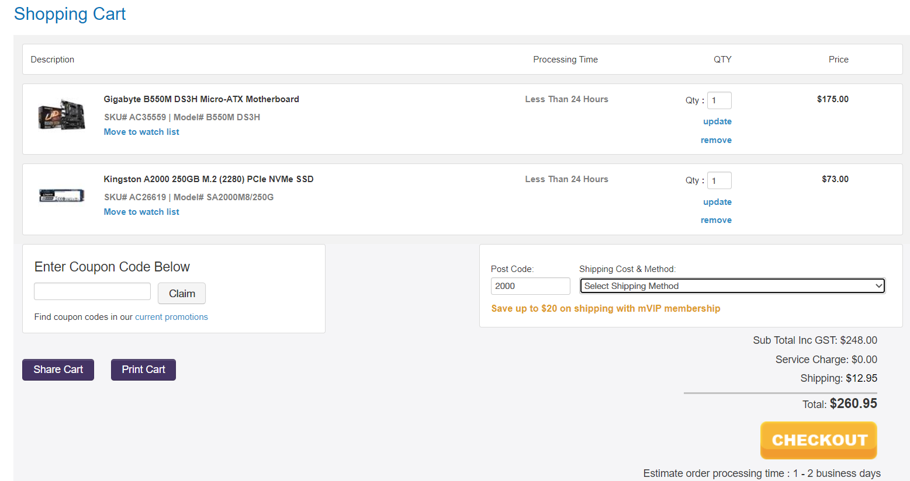Update quantity for Kingston SSD

coord(717,202)
